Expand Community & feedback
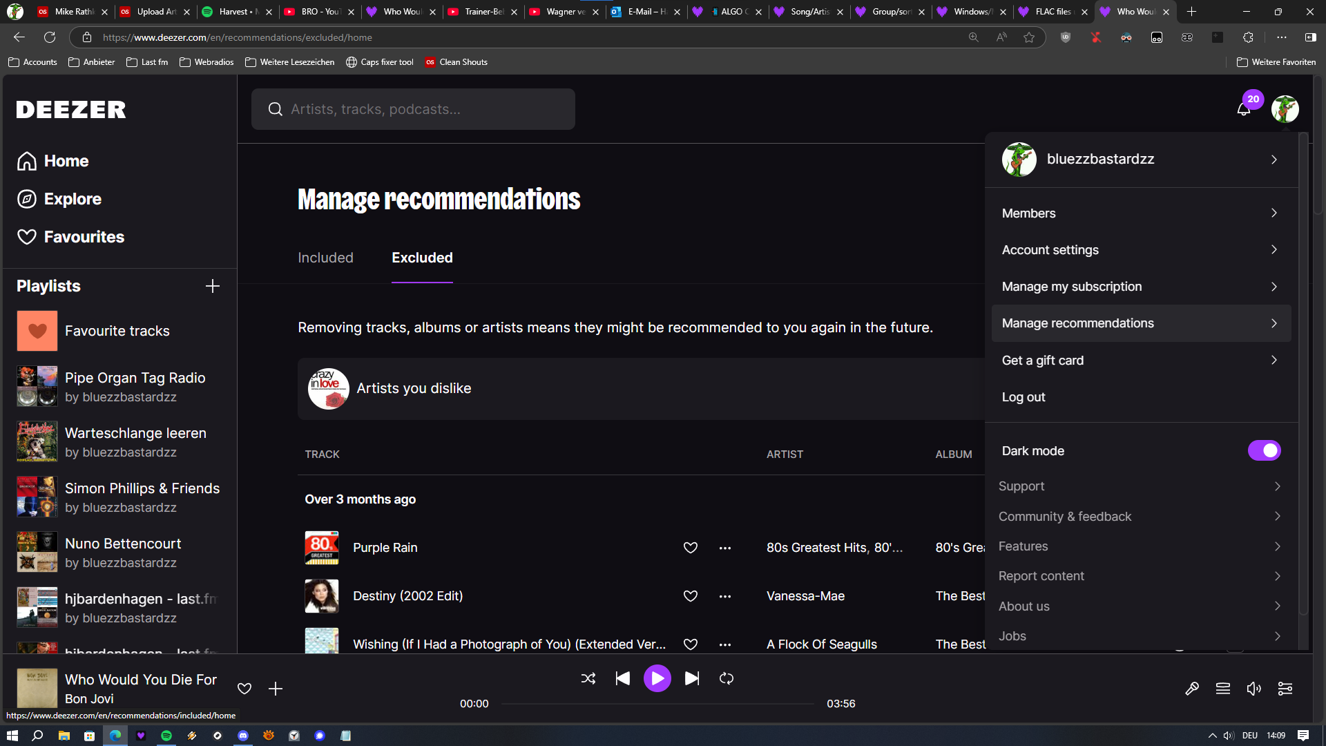Image resolution: width=1326 pixels, height=746 pixels. tap(1141, 517)
